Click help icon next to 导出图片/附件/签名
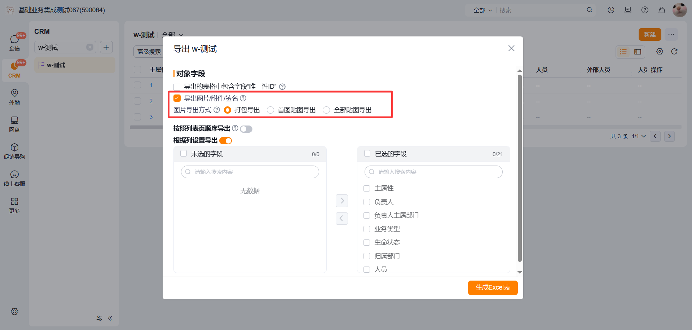Image resolution: width=692 pixels, height=330 pixels. click(x=243, y=98)
